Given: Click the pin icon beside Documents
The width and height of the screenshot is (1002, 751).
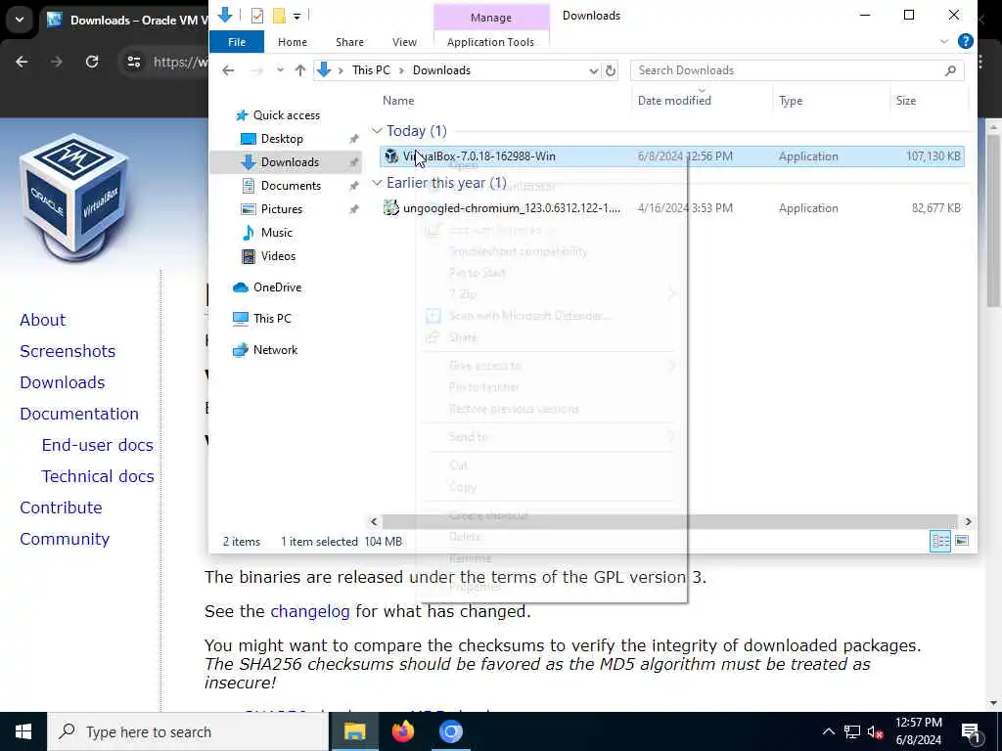Looking at the screenshot, I should 353,186.
